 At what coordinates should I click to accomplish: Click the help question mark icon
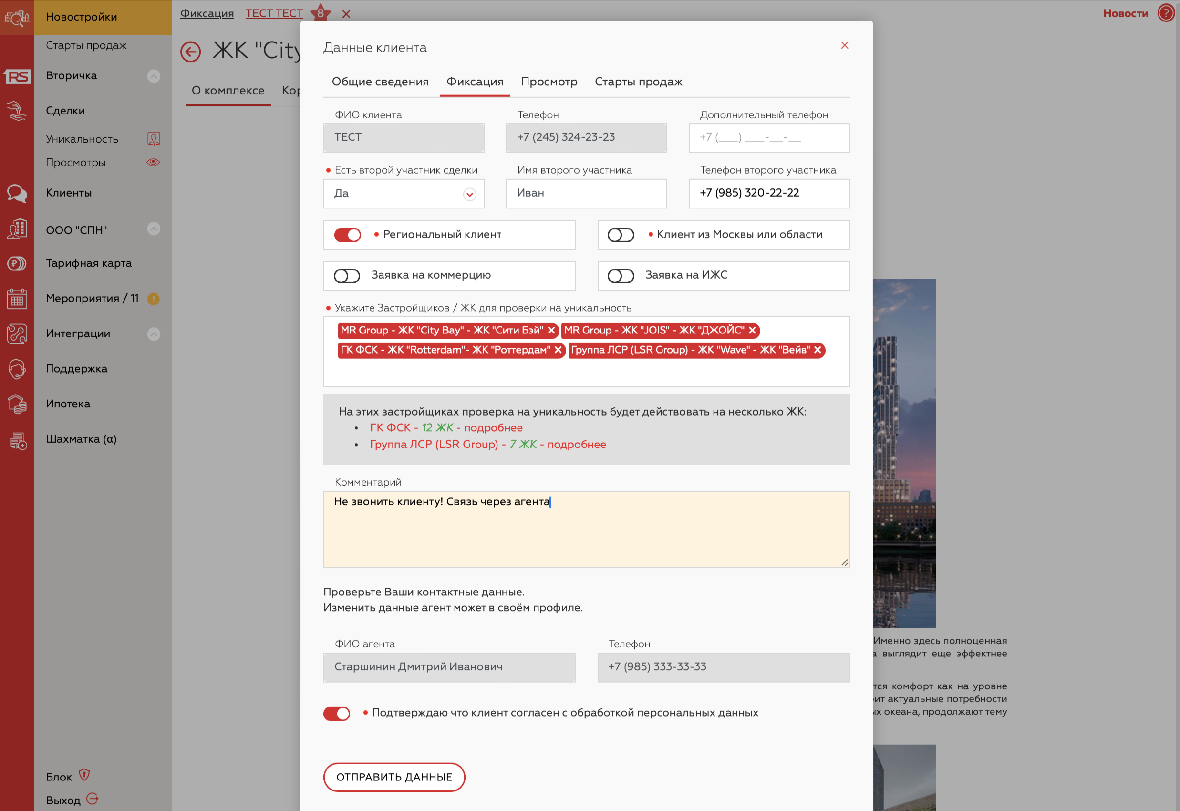tap(1165, 13)
